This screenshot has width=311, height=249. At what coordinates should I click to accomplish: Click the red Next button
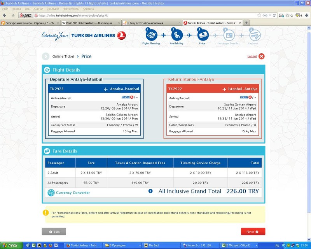click(x=253, y=231)
